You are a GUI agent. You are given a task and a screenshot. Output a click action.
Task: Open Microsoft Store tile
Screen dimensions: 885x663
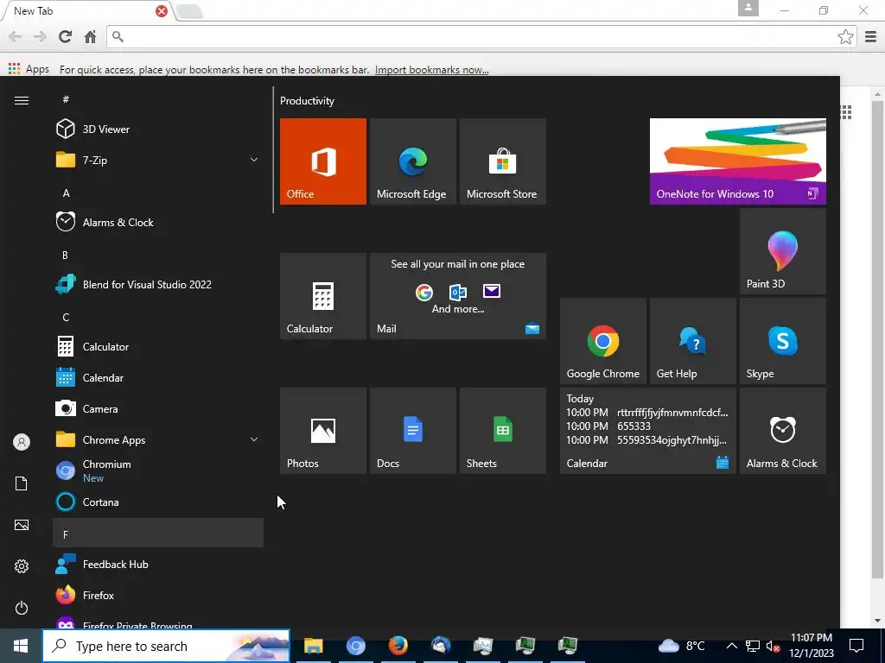pyautogui.click(x=503, y=161)
